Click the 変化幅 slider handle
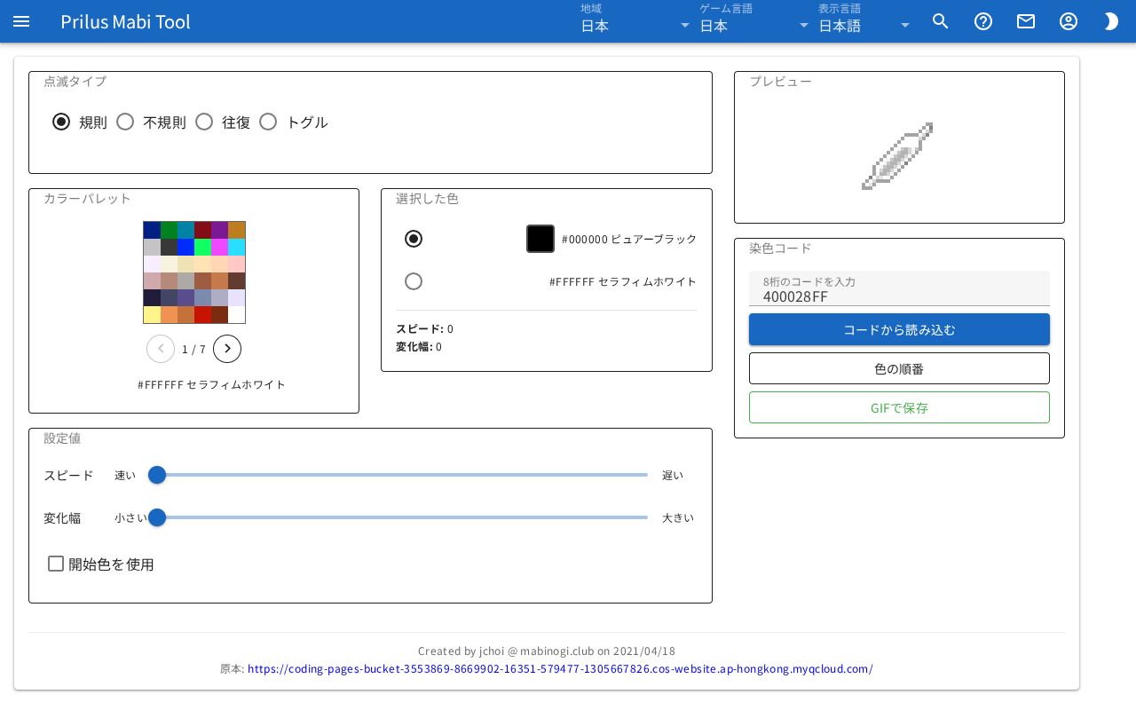Screen dimensions: 1136x710 [157, 517]
